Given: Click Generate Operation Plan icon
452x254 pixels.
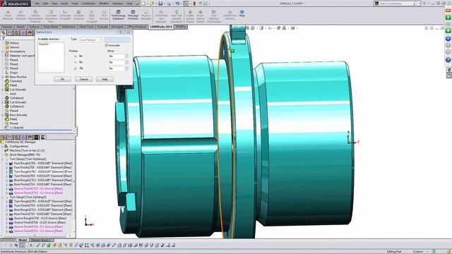Looking at the screenshot, I should tap(51, 16).
